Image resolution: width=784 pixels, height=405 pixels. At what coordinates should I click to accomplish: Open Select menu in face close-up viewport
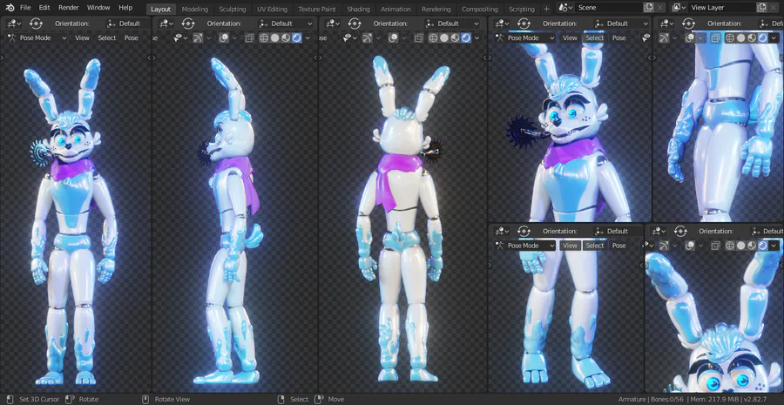595,38
